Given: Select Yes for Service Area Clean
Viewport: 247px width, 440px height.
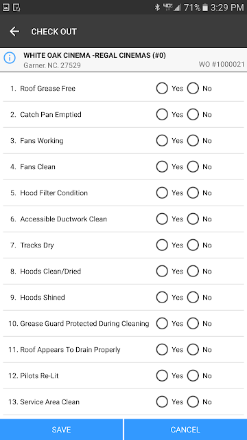Looking at the screenshot, I should pos(162,401).
